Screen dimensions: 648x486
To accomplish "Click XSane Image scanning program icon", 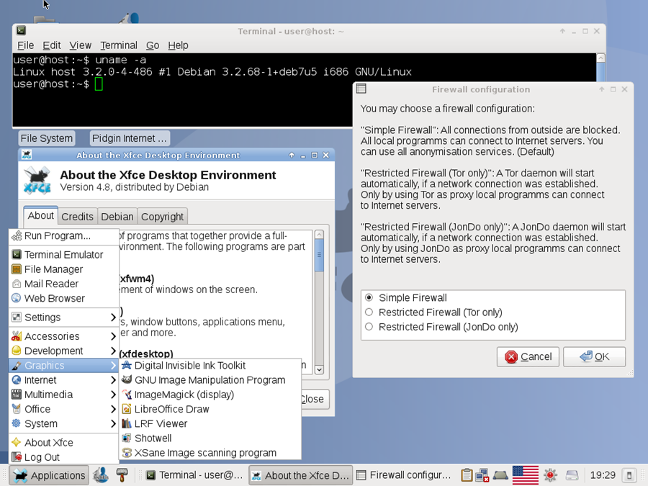I will coord(127,453).
